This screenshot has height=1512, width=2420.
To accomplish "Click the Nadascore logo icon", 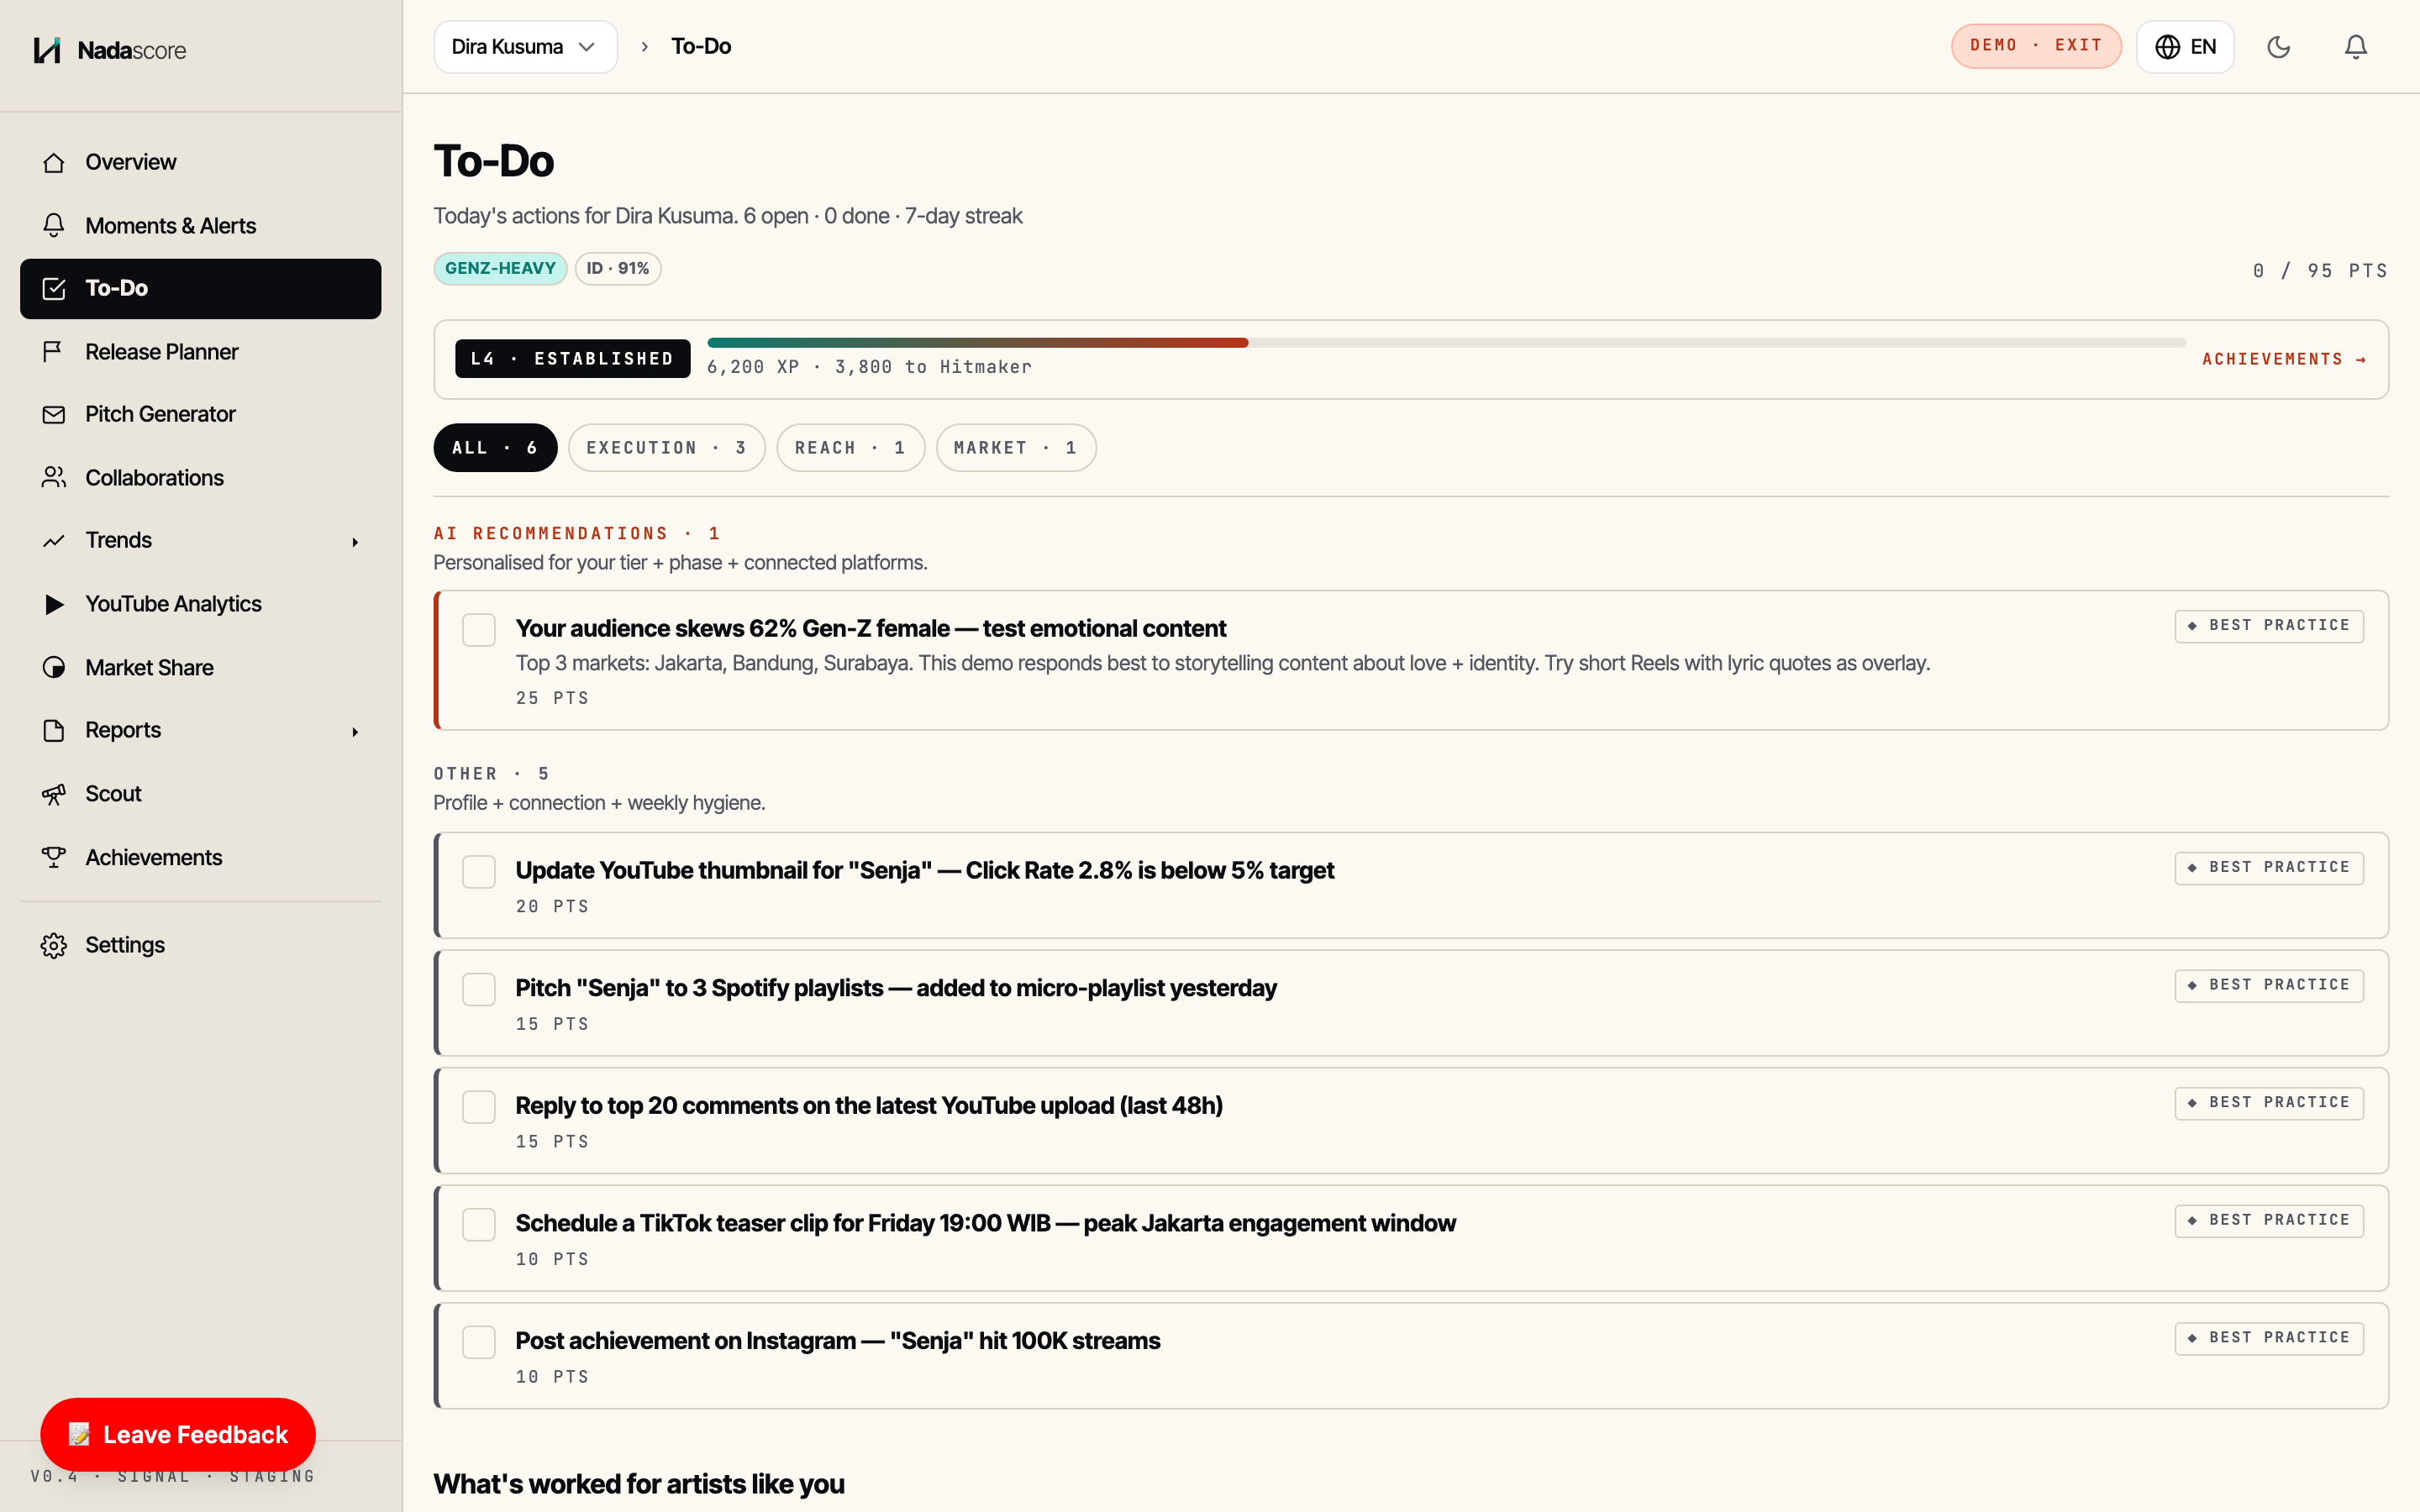I will tap(47, 50).
